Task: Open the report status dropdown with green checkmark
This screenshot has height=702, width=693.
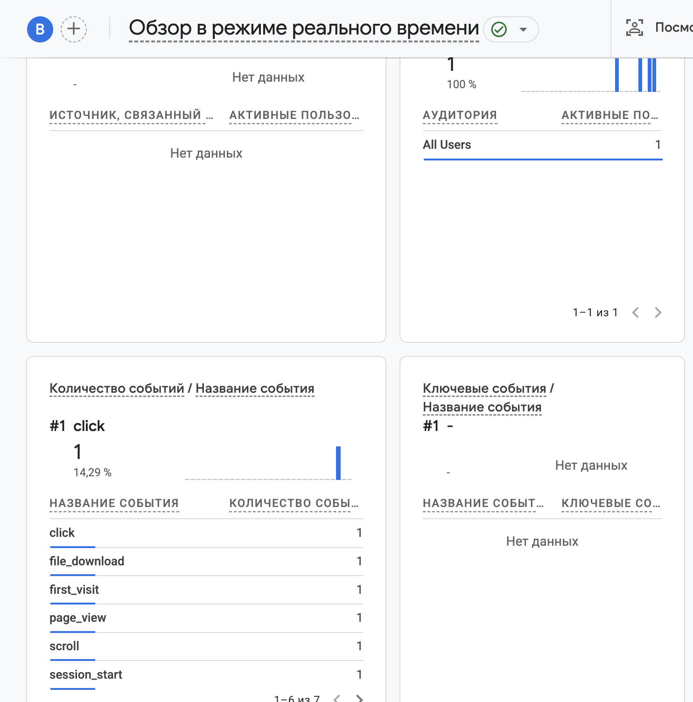Action: tap(511, 29)
